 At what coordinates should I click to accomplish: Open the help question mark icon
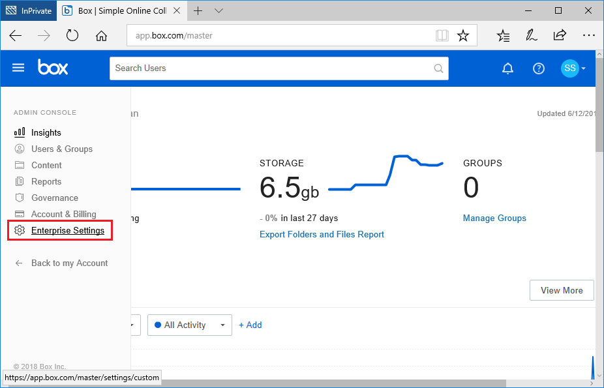[539, 68]
